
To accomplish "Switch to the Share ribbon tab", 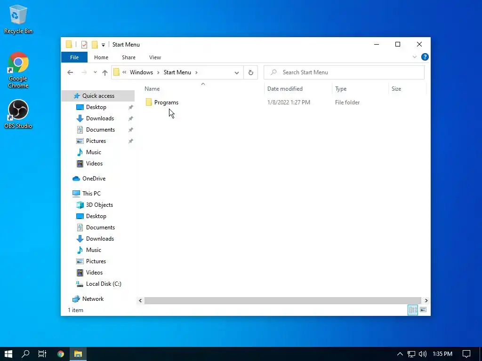I will 129,57.
